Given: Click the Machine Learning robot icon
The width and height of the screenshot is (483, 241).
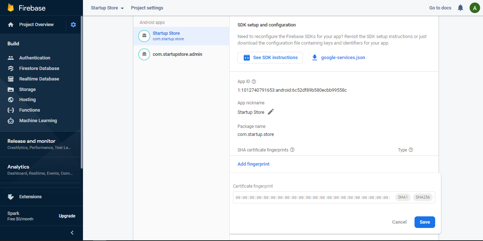Looking at the screenshot, I should (x=11, y=121).
